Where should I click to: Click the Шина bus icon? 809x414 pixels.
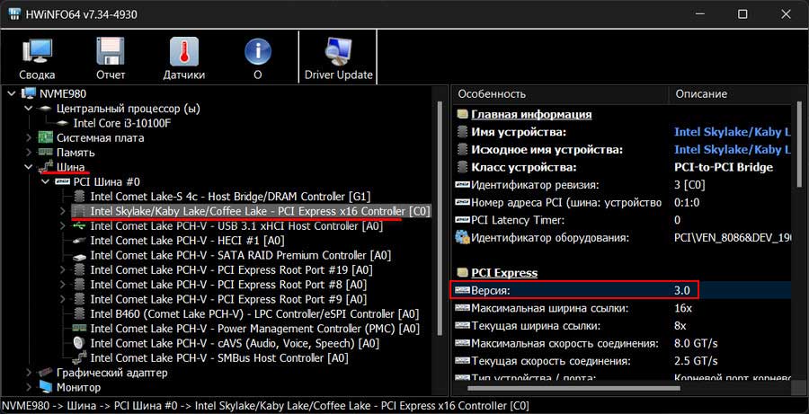tap(46, 166)
